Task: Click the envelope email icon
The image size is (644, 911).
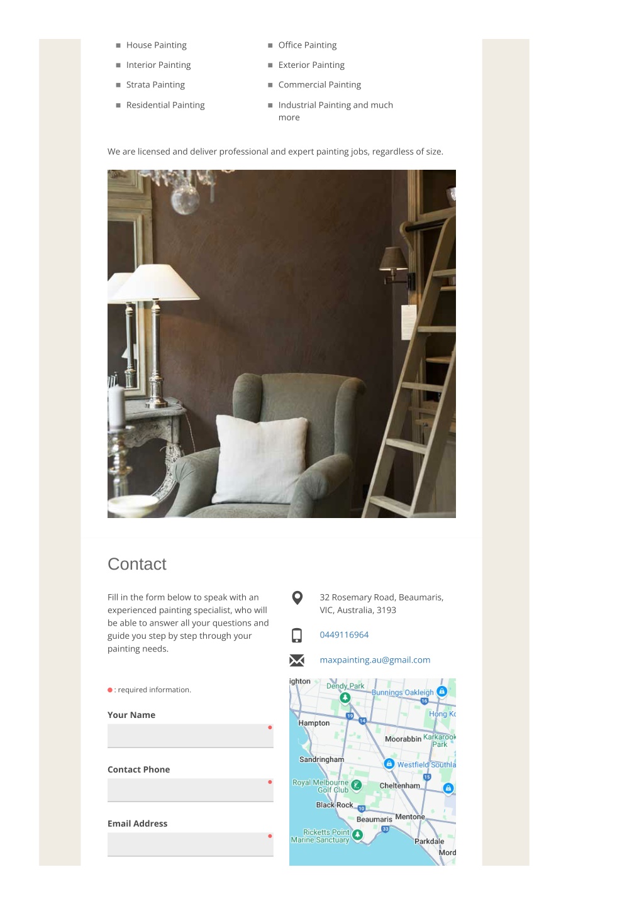Action: 297,660
